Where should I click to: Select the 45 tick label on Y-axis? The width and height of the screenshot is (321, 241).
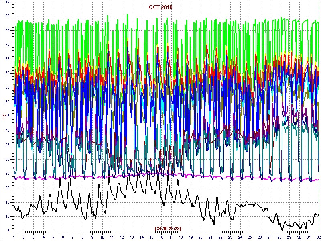point(7,116)
